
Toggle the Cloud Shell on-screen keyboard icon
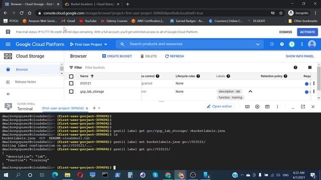(247, 106)
